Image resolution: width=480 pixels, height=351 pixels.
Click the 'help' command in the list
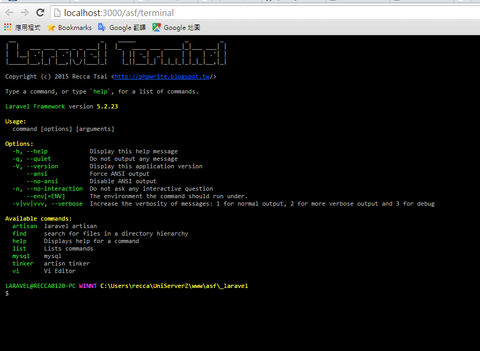[19, 241]
